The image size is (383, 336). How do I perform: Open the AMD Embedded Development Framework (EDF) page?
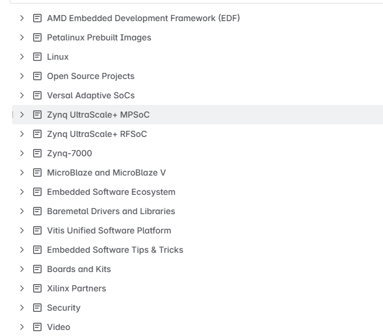click(x=143, y=18)
